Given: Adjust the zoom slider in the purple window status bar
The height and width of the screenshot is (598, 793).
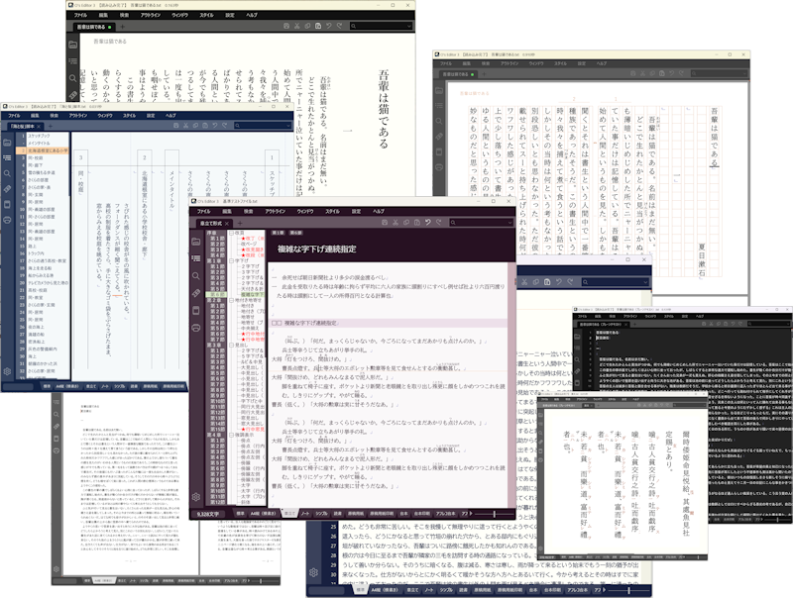Looking at the screenshot, I should click(x=494, y=514).
